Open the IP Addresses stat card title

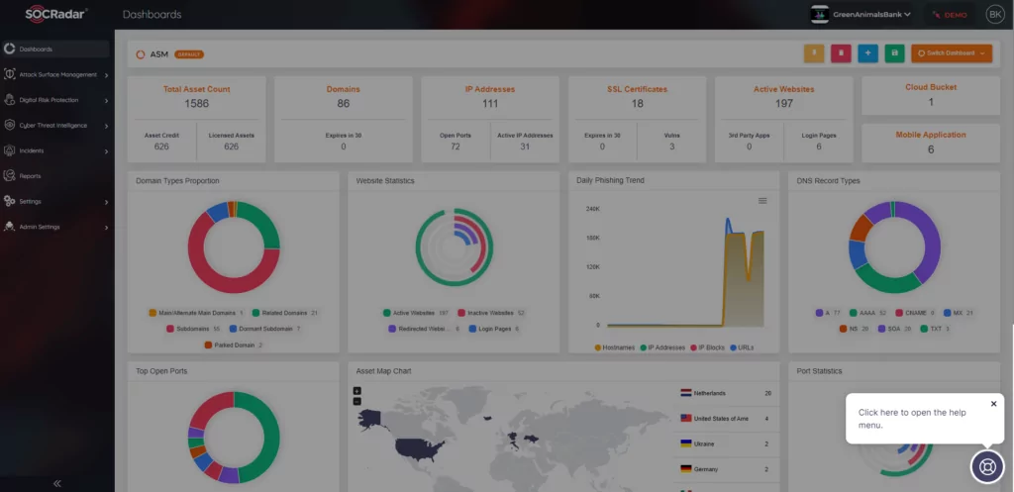pyautogui.click(x=490, y=89)
